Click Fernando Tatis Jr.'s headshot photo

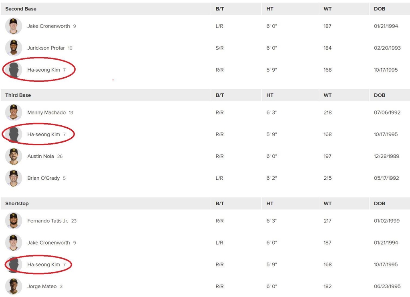(14, 221)
